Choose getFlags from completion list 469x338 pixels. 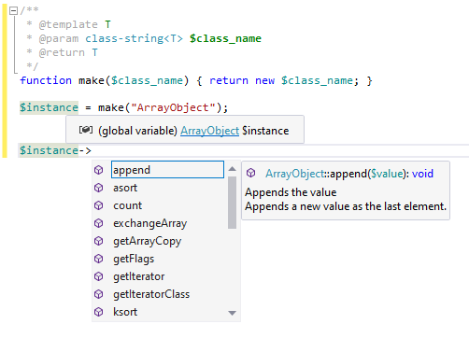134,259
